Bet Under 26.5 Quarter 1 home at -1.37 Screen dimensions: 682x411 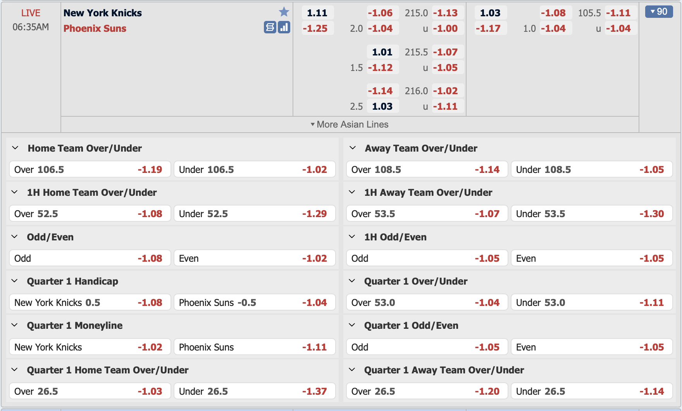pos(255,391)
